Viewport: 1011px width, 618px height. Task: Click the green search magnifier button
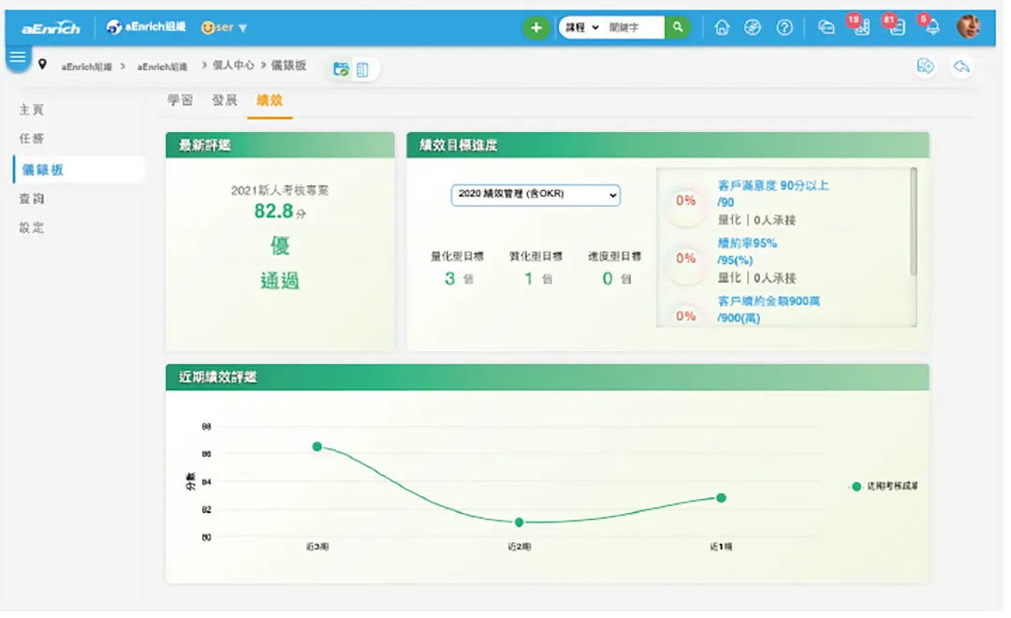point(677,28)
